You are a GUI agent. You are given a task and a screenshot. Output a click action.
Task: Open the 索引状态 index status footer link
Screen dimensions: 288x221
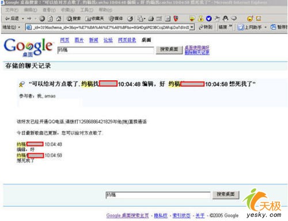pyautogui.click(x=181, y=216)
